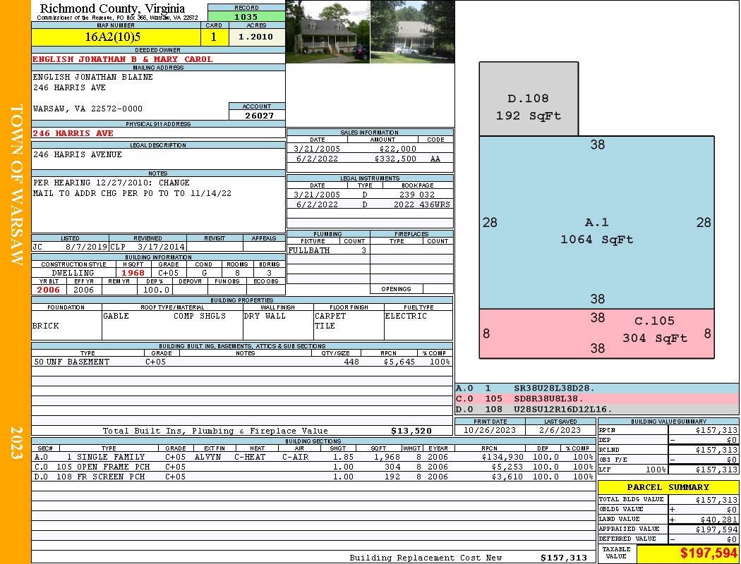The image size is (741, 564).
Task: Click listed date 8/7/2019
Action: 87,246
